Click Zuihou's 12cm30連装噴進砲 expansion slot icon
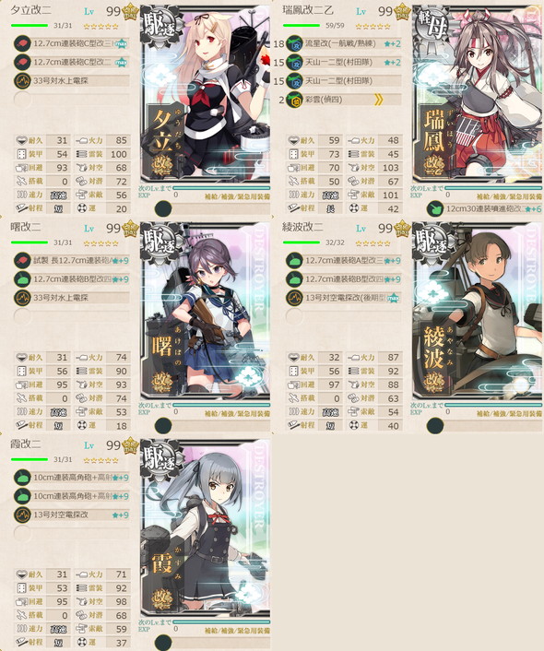The width and height of the screenshot is (544, 651). pyautogui.click(x=435, y=208)
